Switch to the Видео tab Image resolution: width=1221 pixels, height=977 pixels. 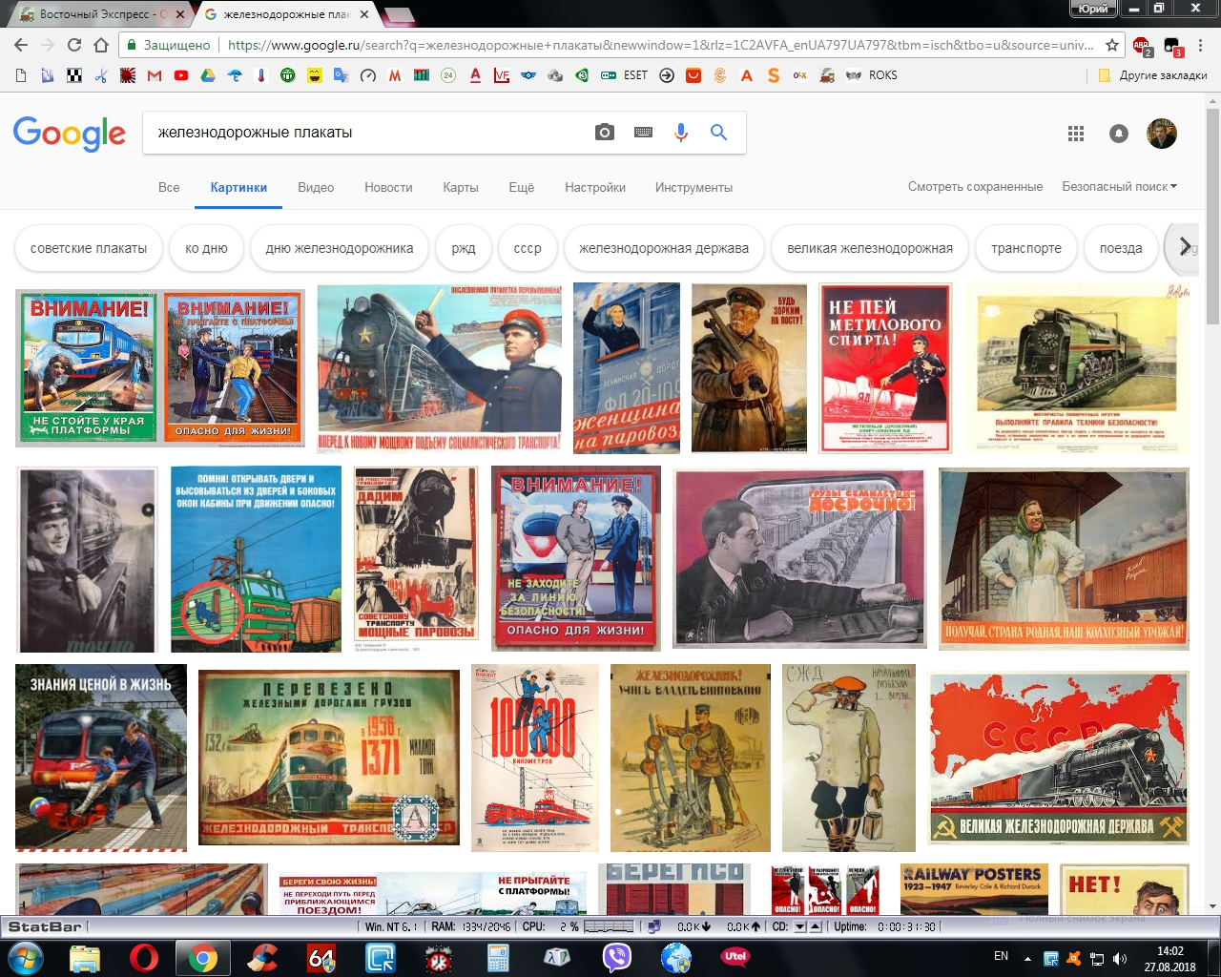pyautogui.click(x=316, y=187)
